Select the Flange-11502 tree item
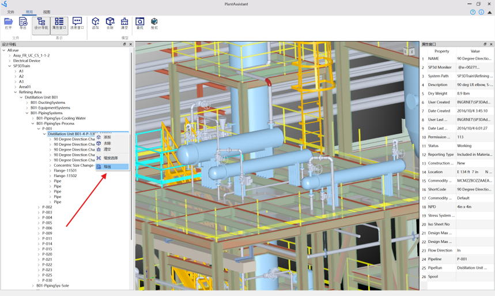The height and width of the screenshot is (296, 495). pos(65,176)
